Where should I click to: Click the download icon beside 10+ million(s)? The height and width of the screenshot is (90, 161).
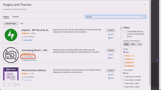click(23, 77)
